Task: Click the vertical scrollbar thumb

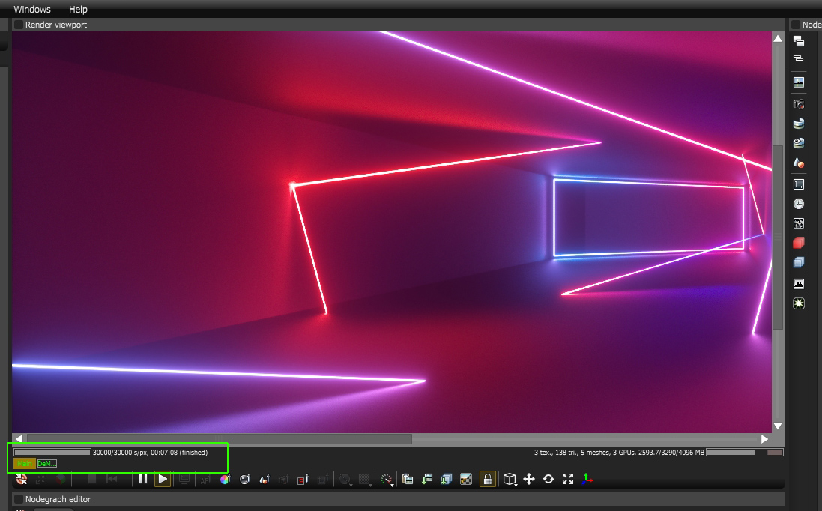Action: (778, 238)
